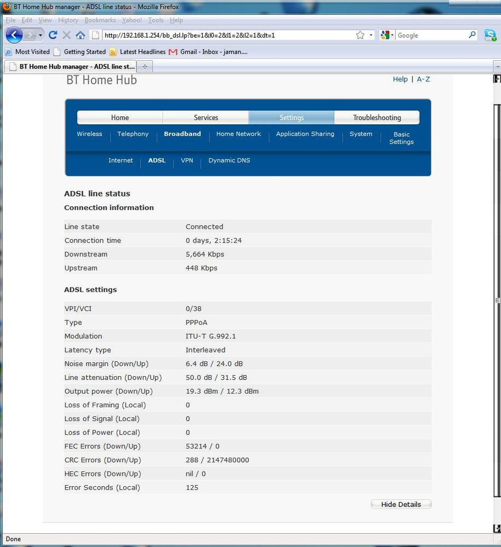Screen dimensions: 501x547
Task: Open the Gmail Inbox bookmark
Action: (x=208, y=51)
